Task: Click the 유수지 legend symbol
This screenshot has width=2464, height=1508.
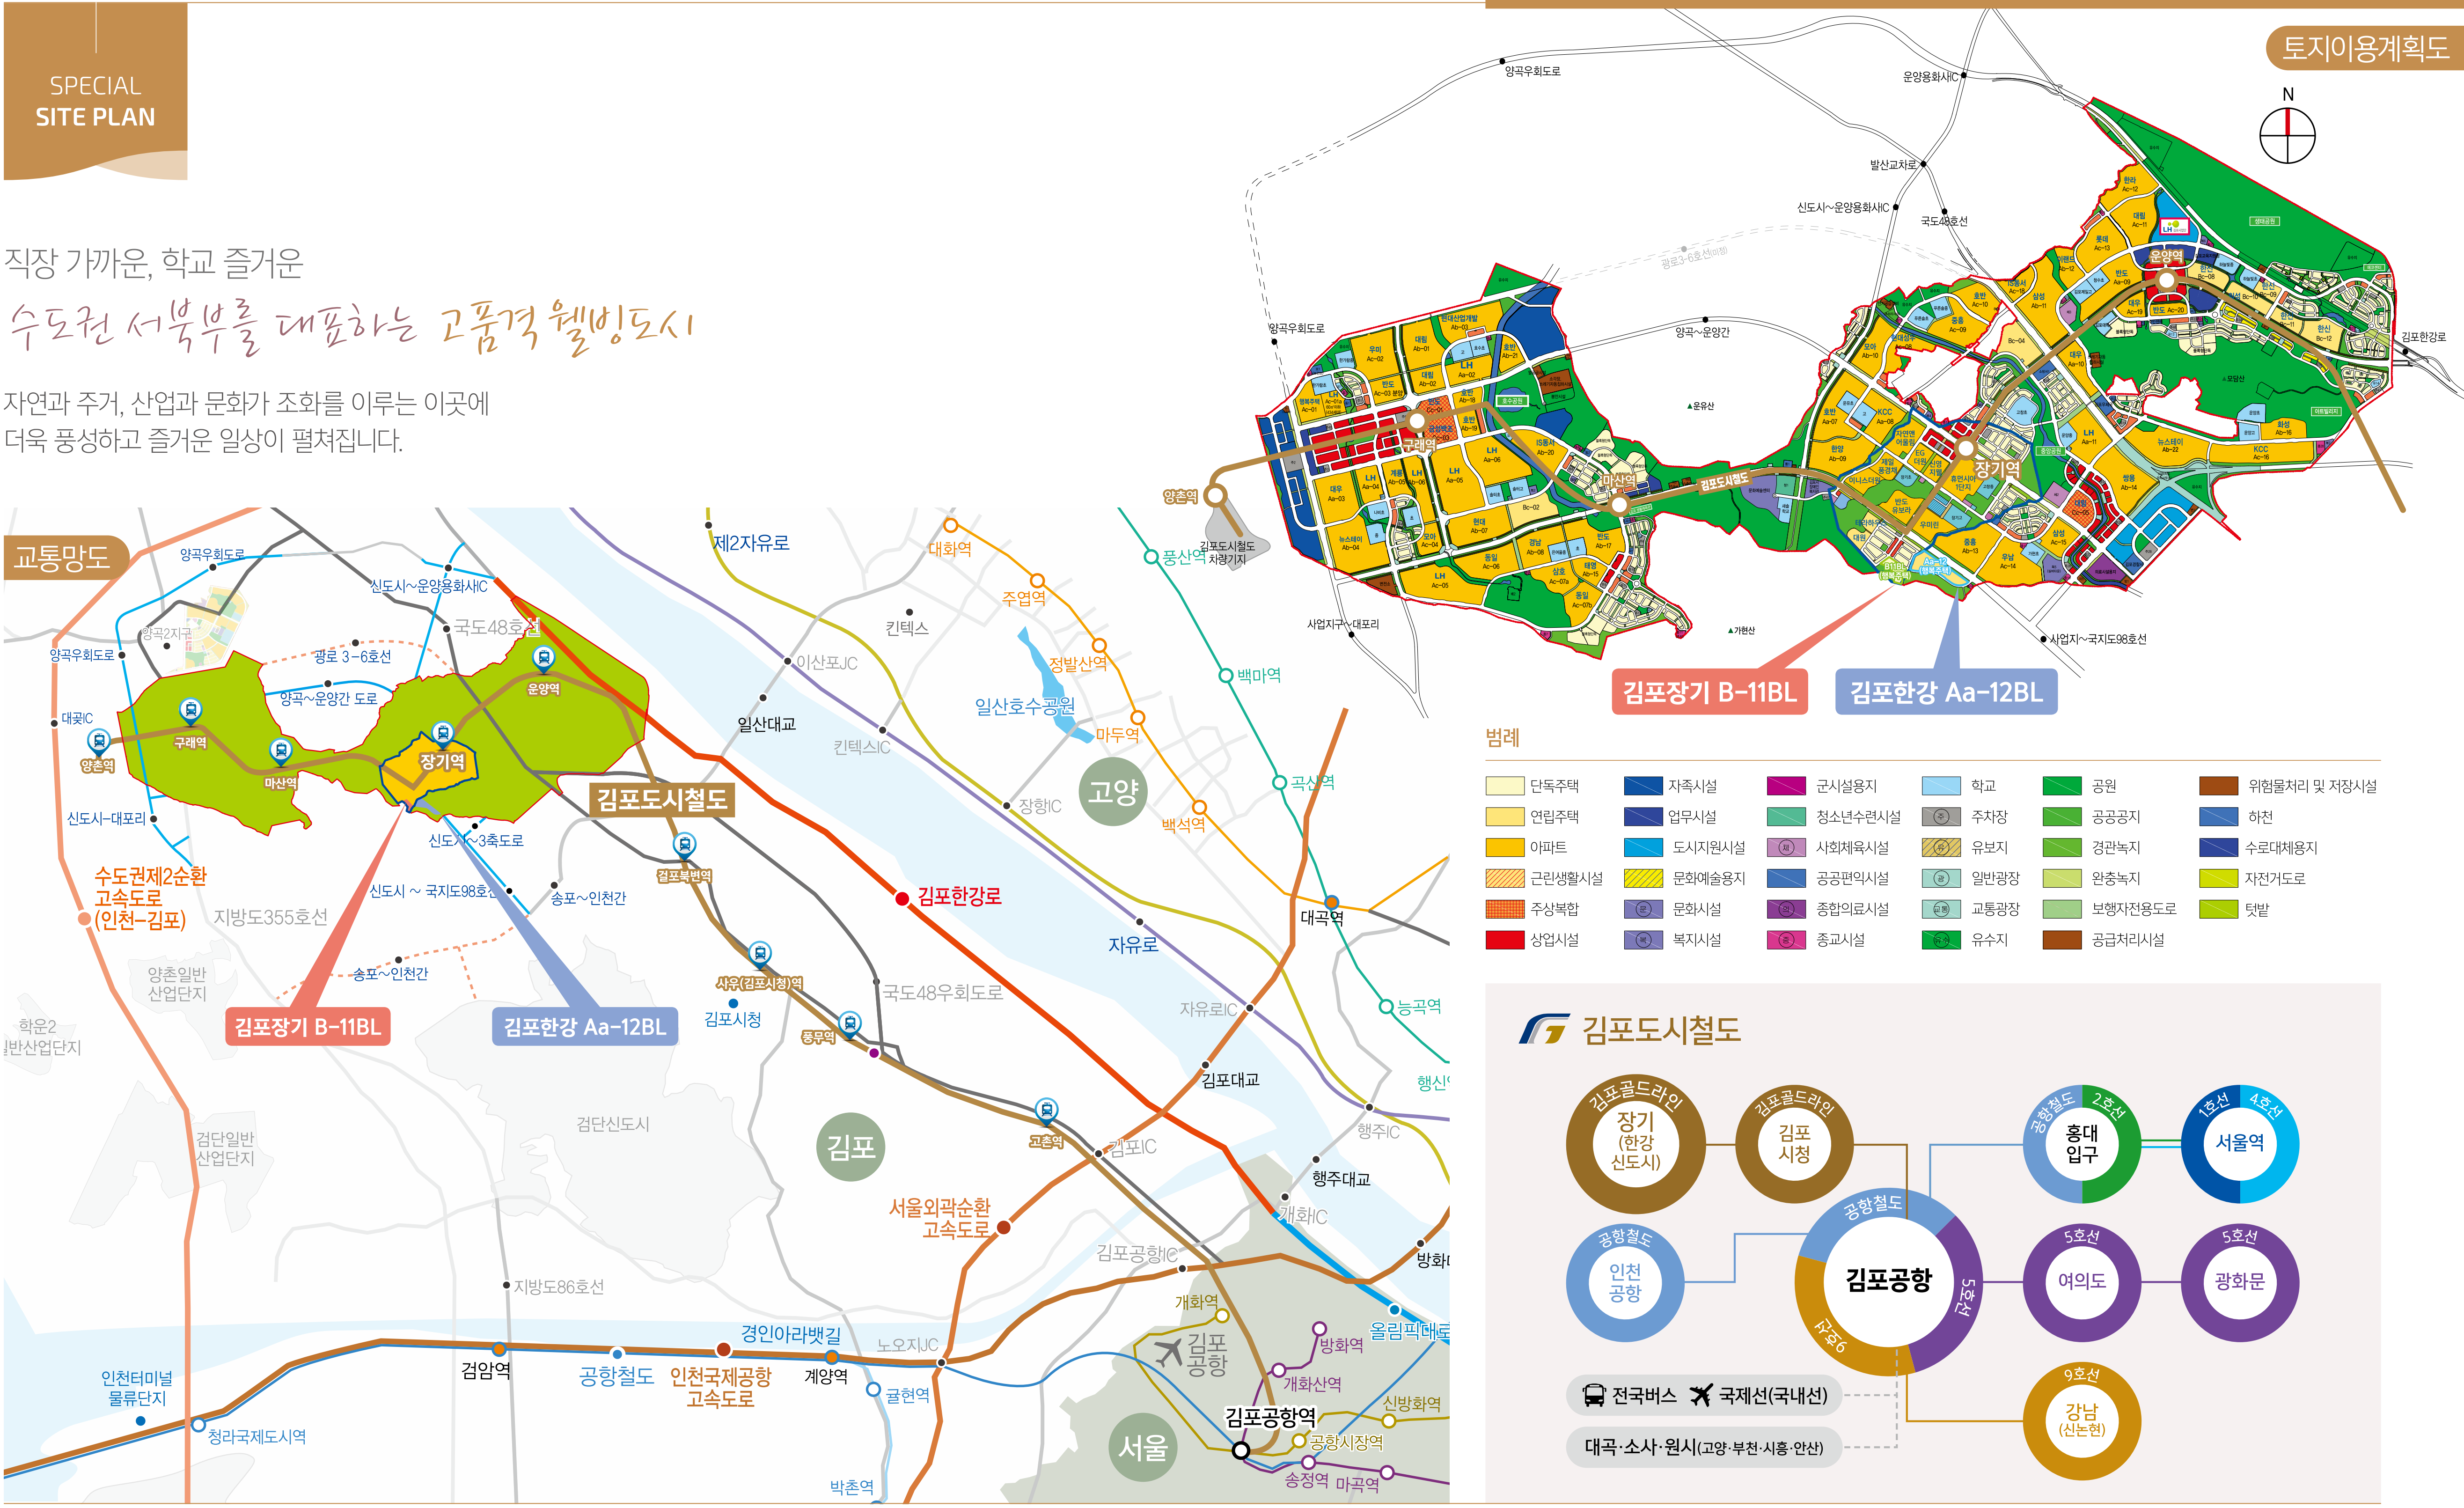Action: [1941, 940]
